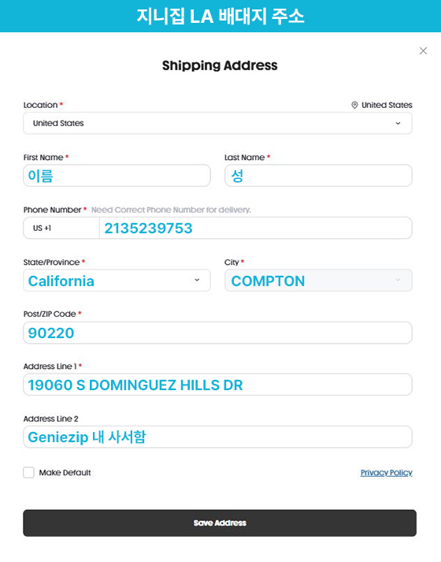Focus the First Name input field
Viewport: 441px width, 562px height.
click(117, 176)
